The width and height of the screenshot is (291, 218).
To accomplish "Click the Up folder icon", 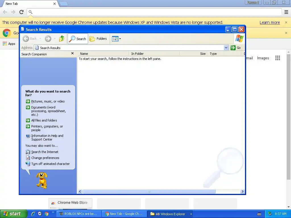I will click(x=62, y=39).
